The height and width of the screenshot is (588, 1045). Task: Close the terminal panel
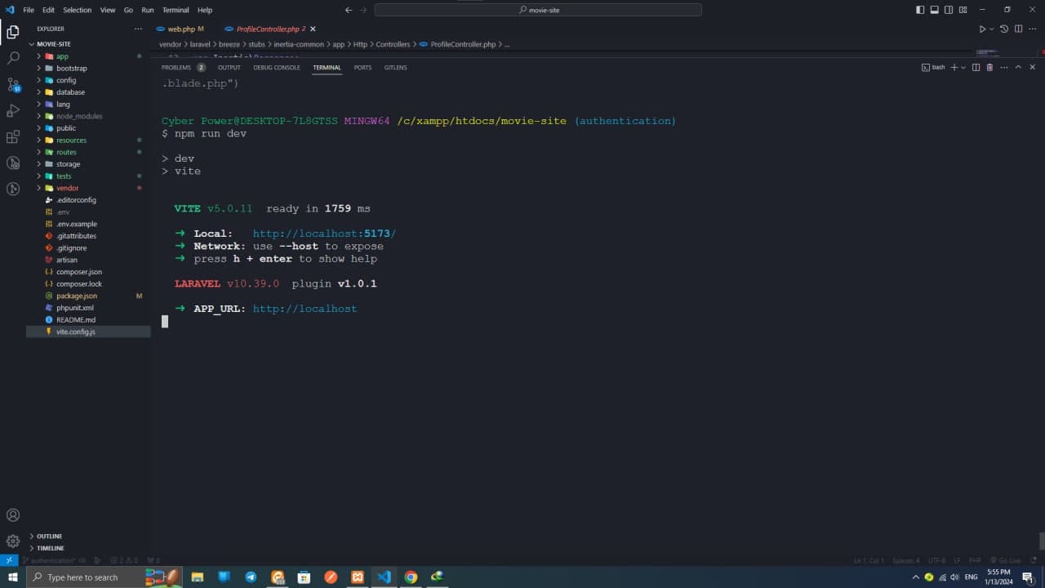pos(1033,67)
